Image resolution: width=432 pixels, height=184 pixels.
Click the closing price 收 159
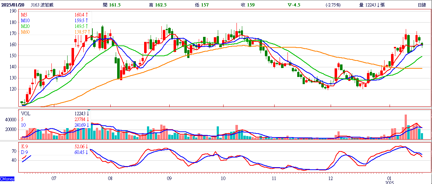click(x=248, y=5)
